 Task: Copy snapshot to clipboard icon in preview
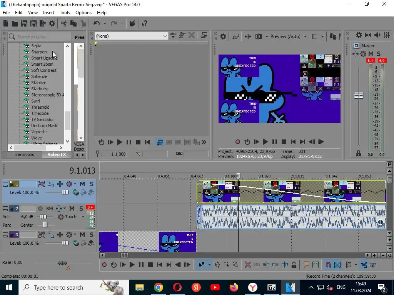333,36
